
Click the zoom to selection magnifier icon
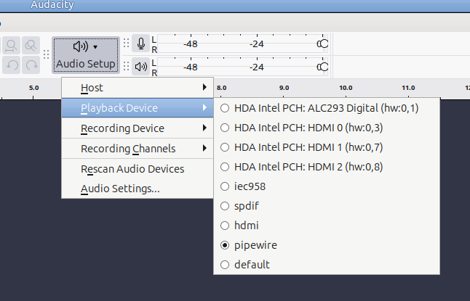pos(12,46)
